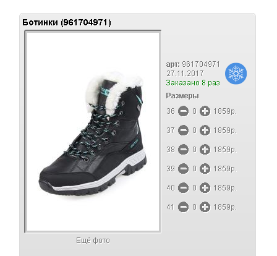Click the product title Ботинки (961704971)

pos(67,22)
